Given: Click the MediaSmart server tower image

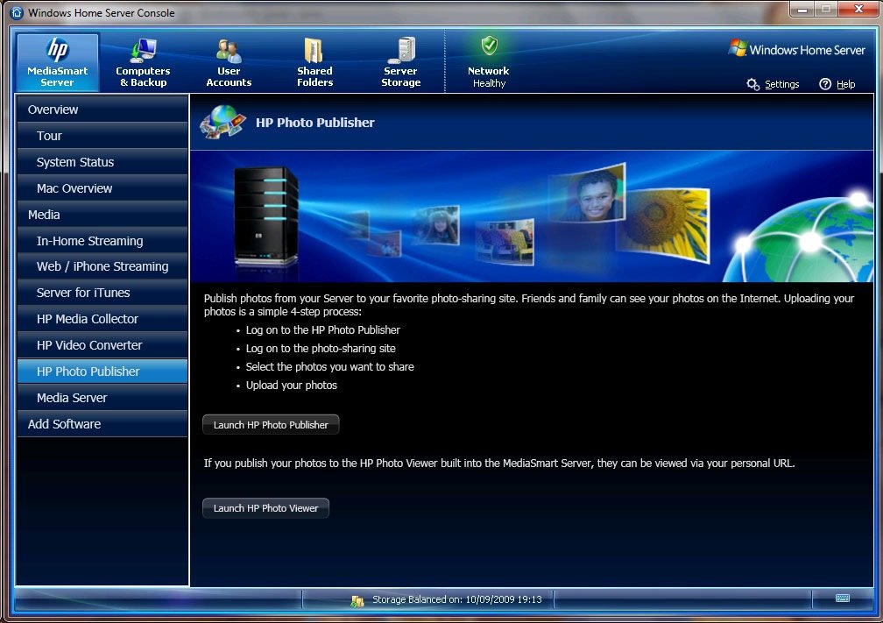Looking at the screenshot, I should [x=265, y=216].
